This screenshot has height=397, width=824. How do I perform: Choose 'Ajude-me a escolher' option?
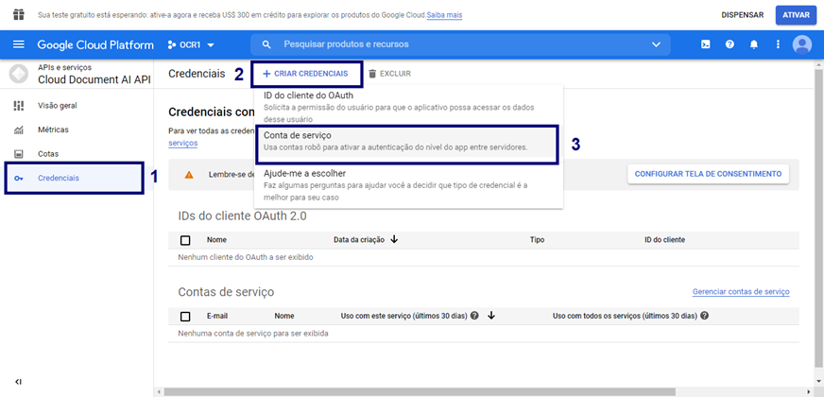408,185
